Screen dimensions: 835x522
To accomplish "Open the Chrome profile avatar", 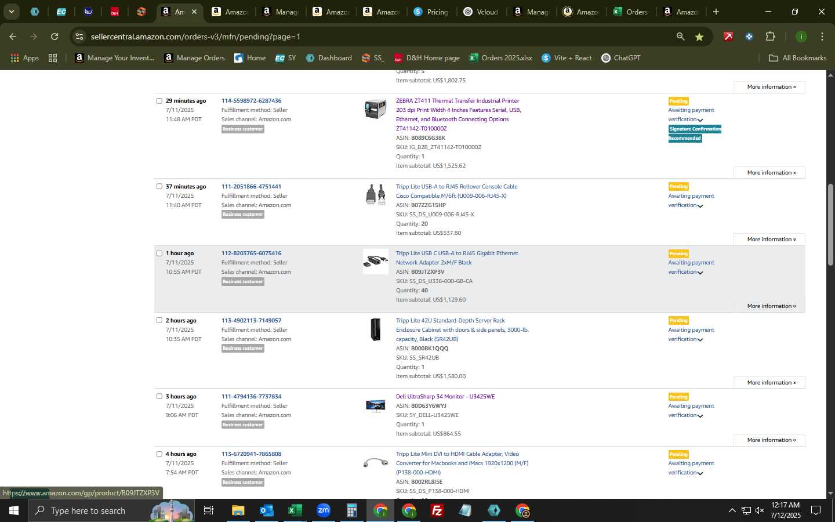I will [x=801, y=37].
